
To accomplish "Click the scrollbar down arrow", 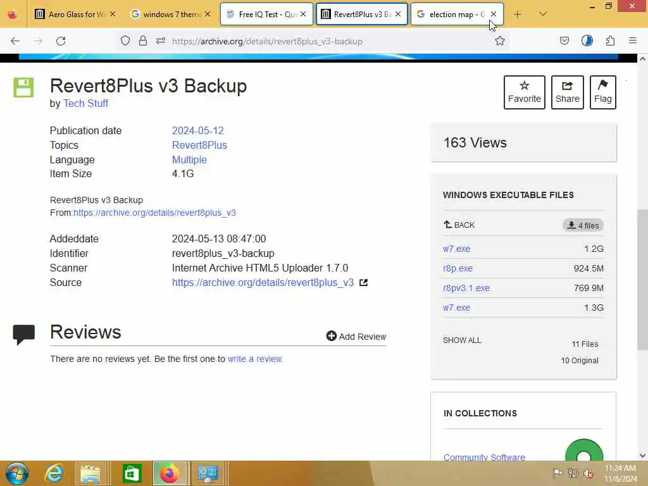I will click(x=642, y=456).
